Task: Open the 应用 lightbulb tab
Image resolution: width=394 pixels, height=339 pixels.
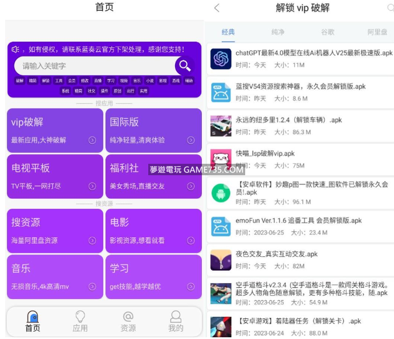Action: click(80, 317)
